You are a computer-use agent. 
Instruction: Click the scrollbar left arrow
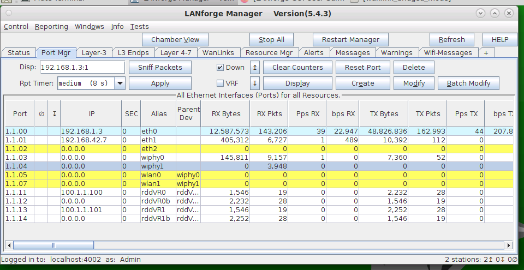[x=9, y=245]
